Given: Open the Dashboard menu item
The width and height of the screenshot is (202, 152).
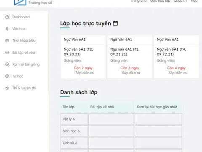Looking at the screenshot, I should coord(21,17).
